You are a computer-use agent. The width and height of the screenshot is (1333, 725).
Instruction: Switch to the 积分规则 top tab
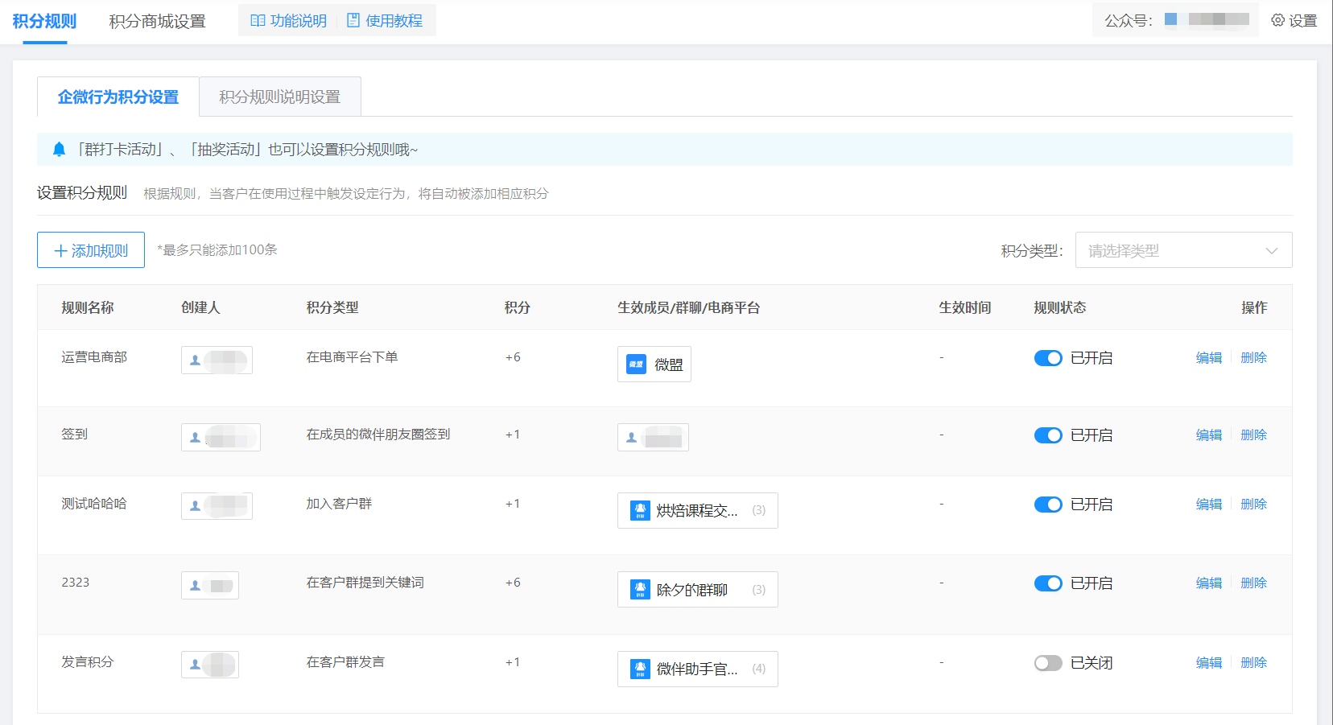tap(44, 22)
